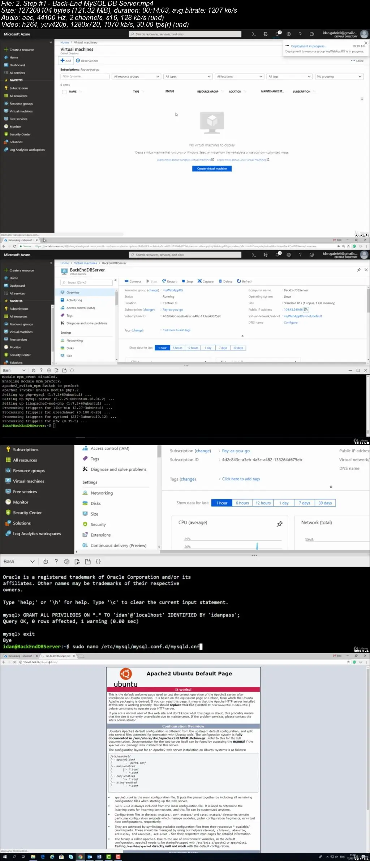370x861 pixels.
Task: Click Connect in the BackEndDBServer toolbar
Action: click(133, 281)
